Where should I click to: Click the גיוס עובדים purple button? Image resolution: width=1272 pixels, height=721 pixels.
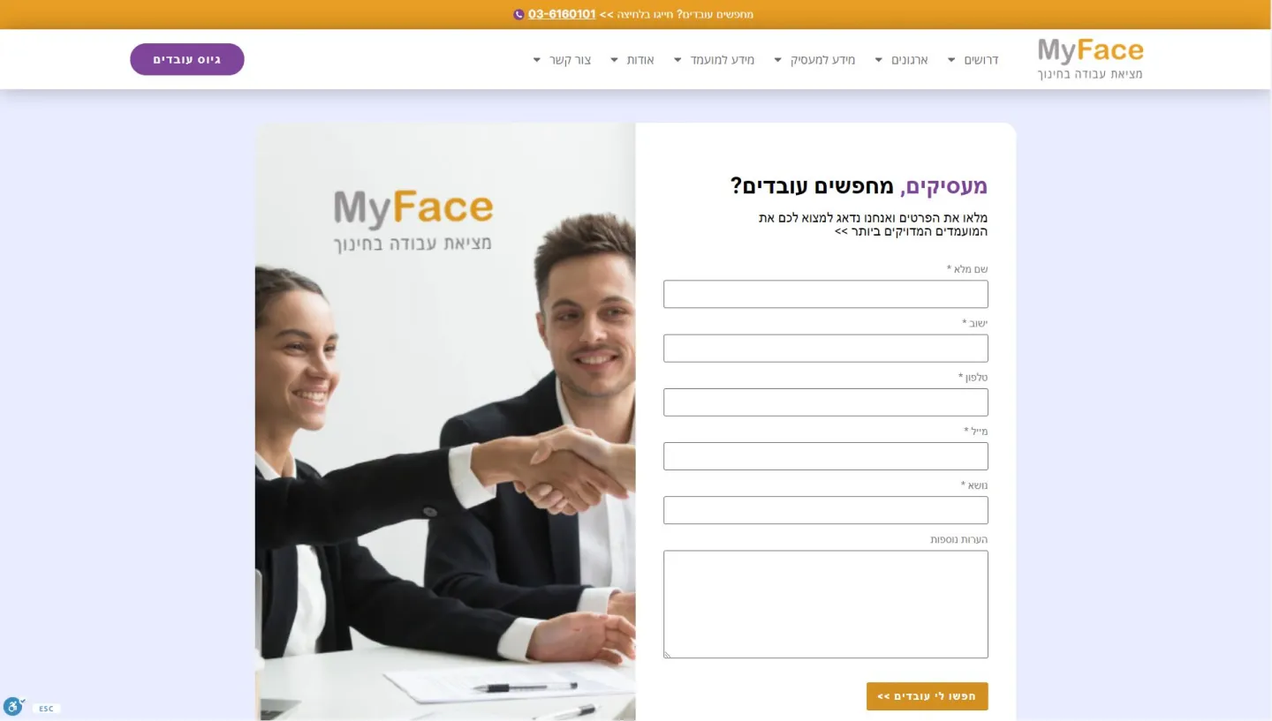[187, 59]
